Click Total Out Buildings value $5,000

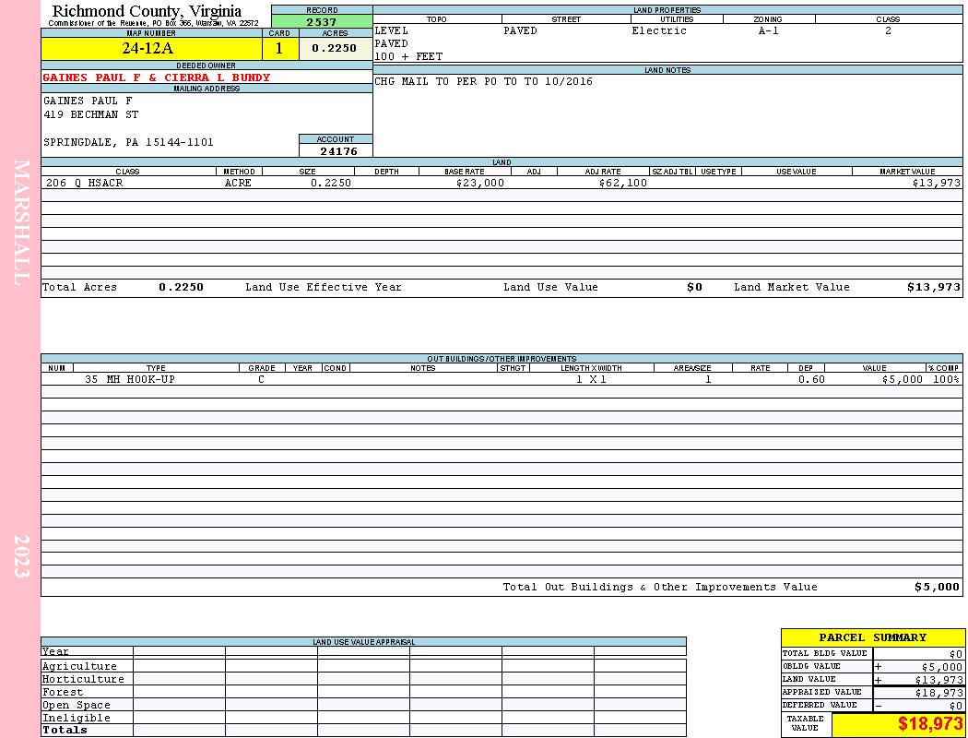point(938,588)
